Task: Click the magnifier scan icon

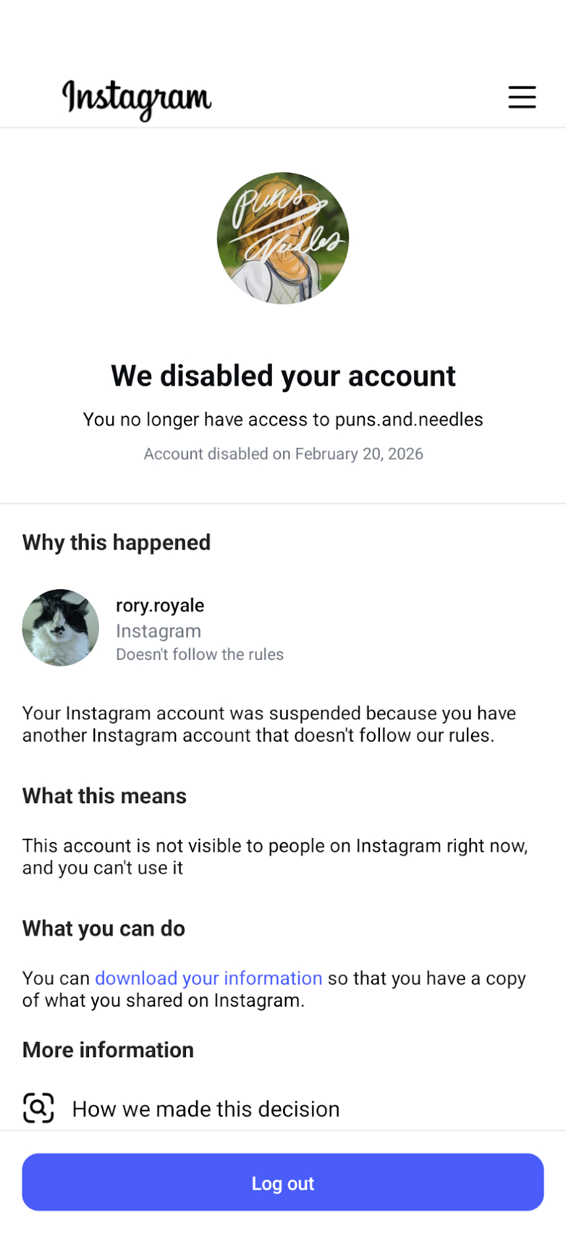Action: click(x=39, y=1107)
